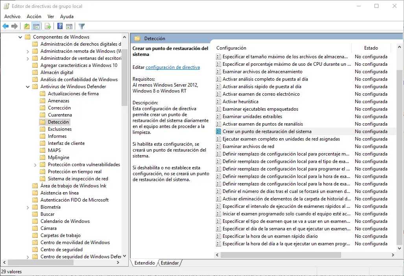Click the Back arrow toolbar icon
Screen dimensions: 404x276
6,26
